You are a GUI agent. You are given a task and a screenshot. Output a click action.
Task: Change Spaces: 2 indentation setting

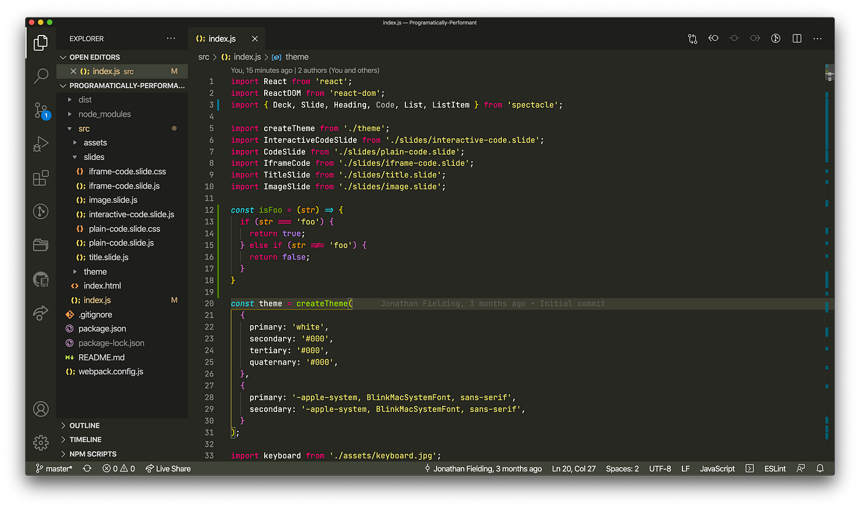click(x=622, y=468)
